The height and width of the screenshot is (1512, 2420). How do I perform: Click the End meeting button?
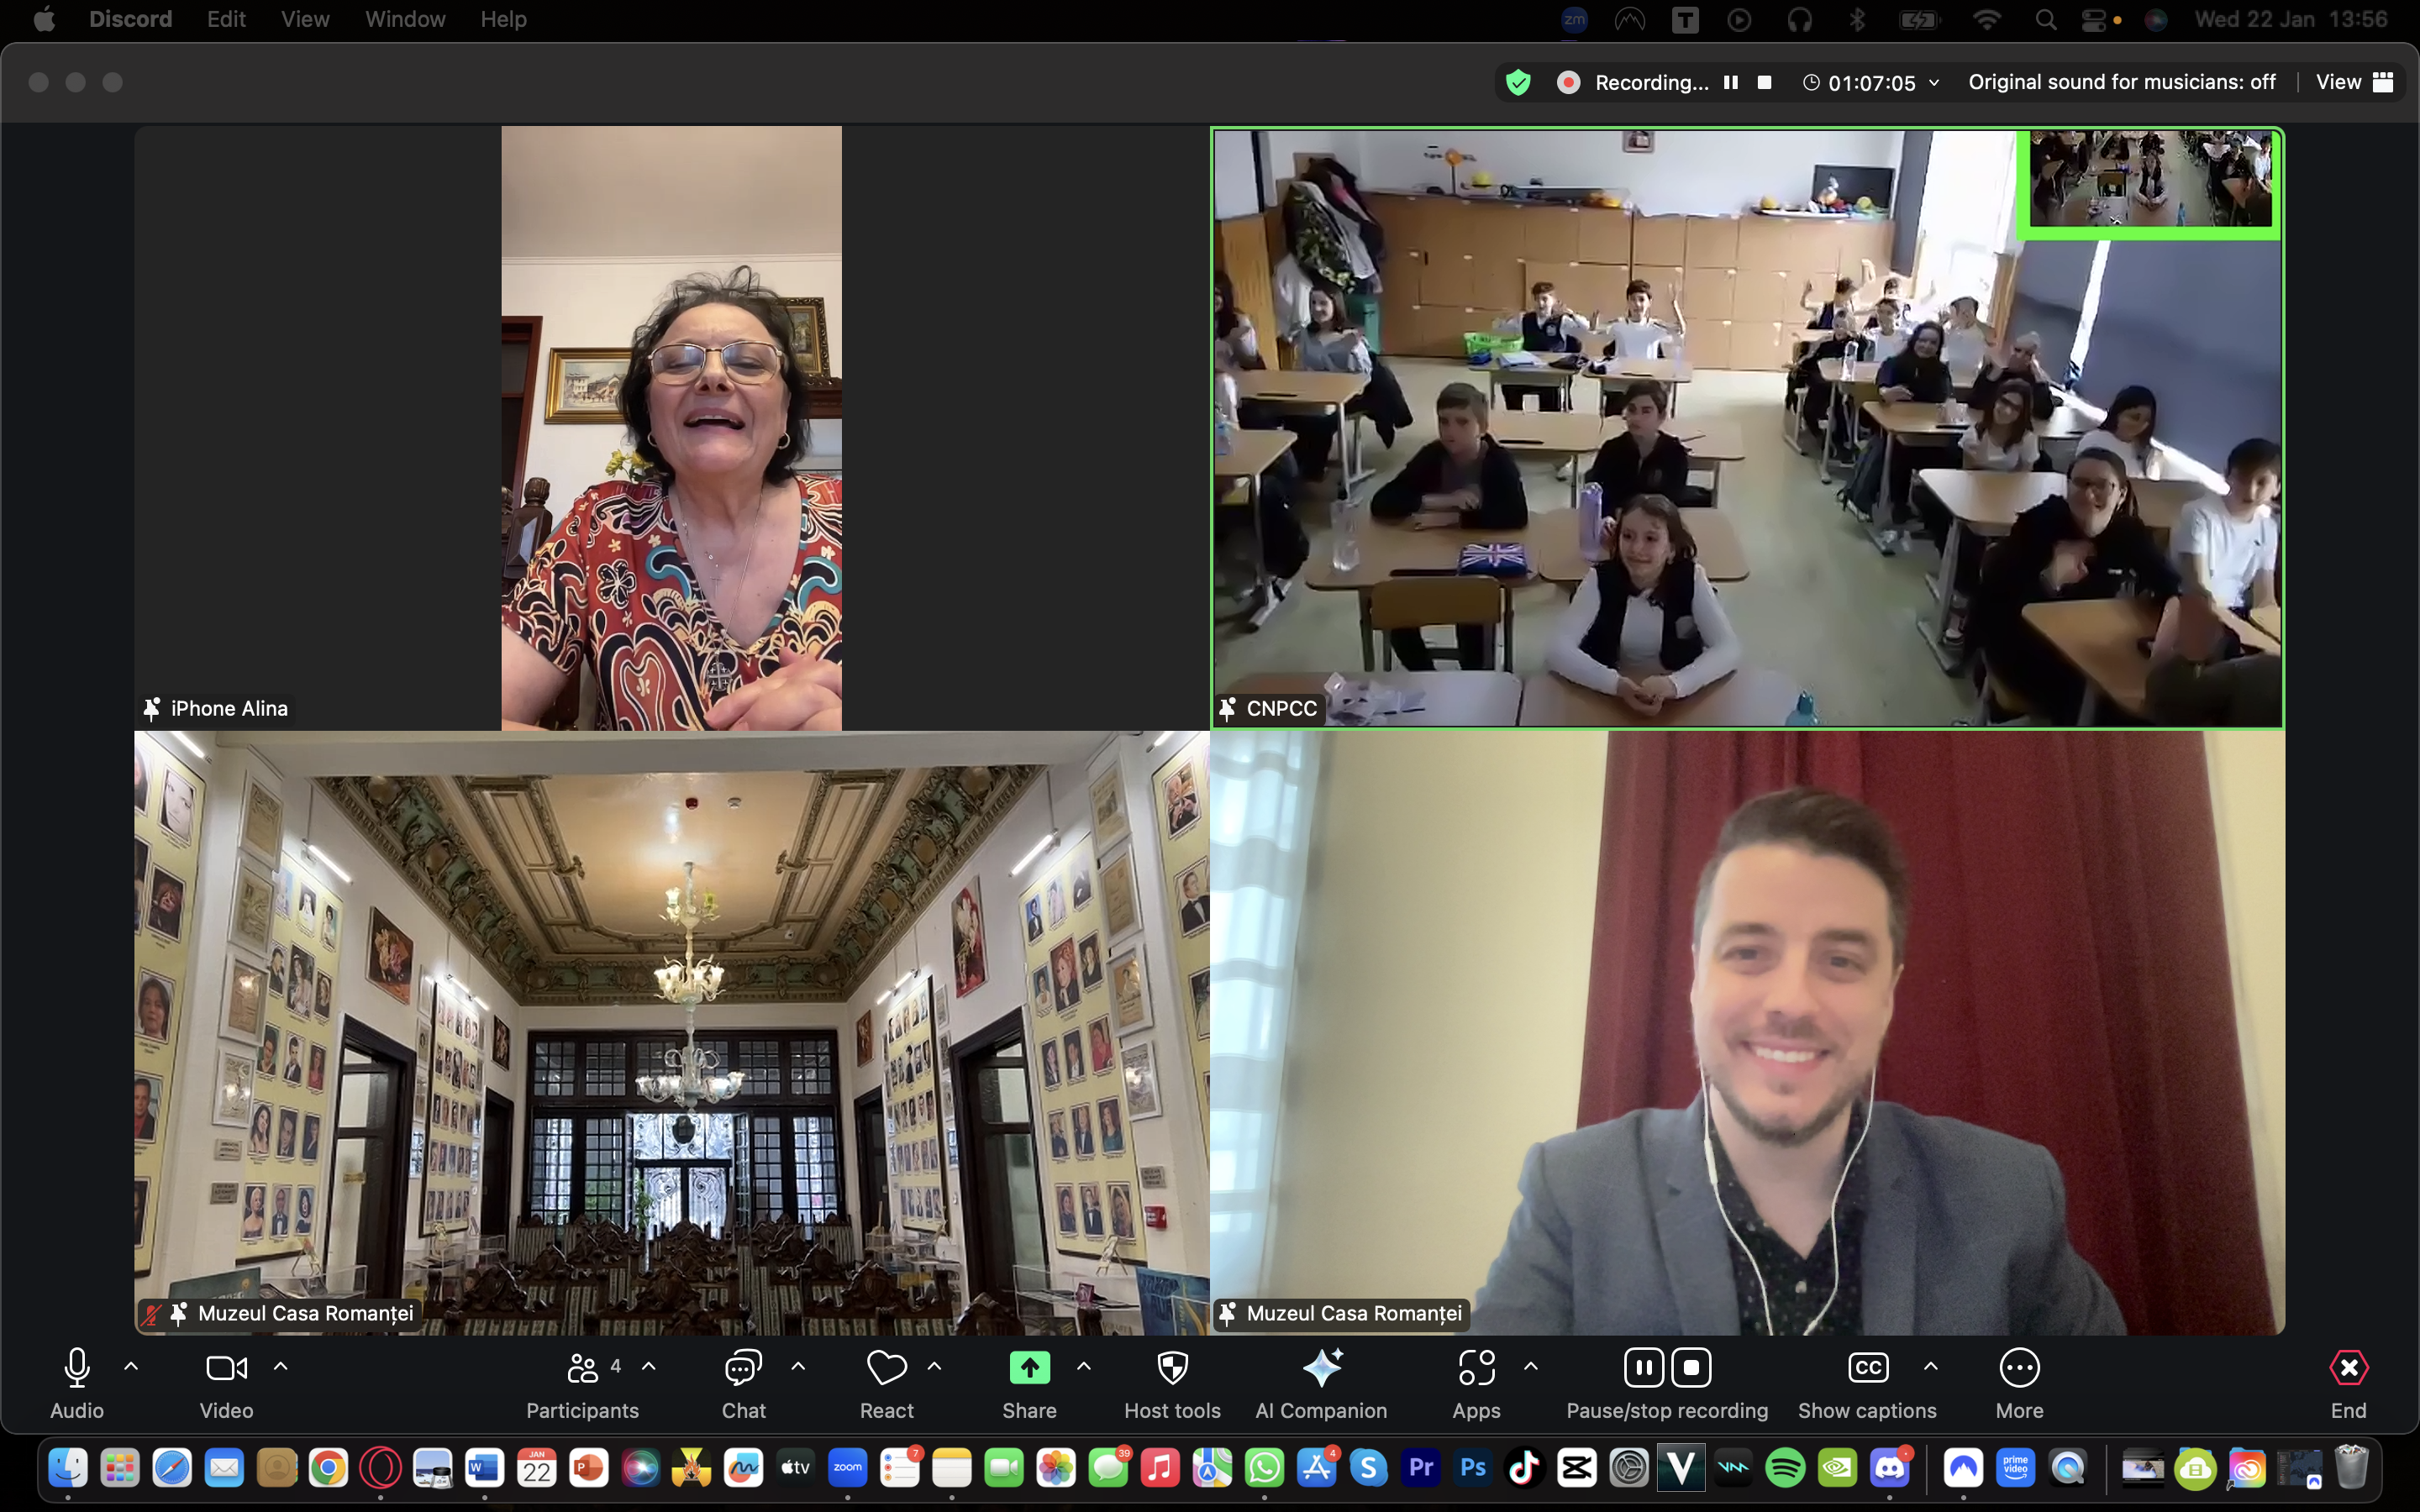coord(2348,1368)
